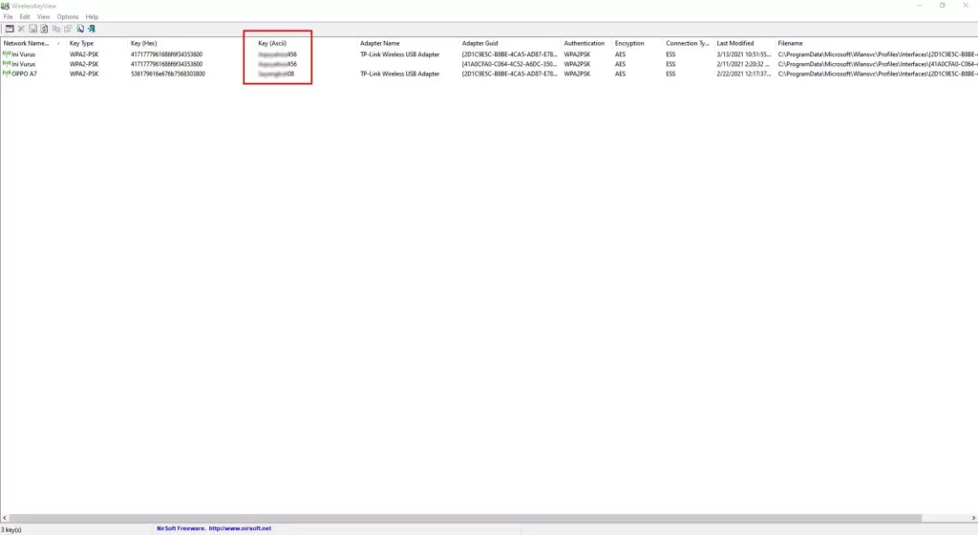
Task: Select Ini Vurus row modified 3/13/2021
Action: pyautogui.click(x=489, y=54)
